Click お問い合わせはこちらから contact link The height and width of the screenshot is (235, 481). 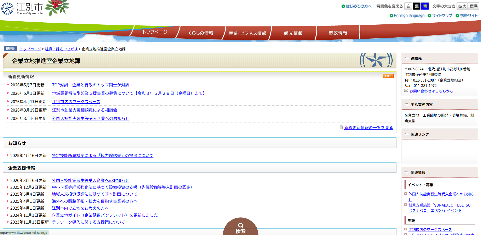click(431, 91)
